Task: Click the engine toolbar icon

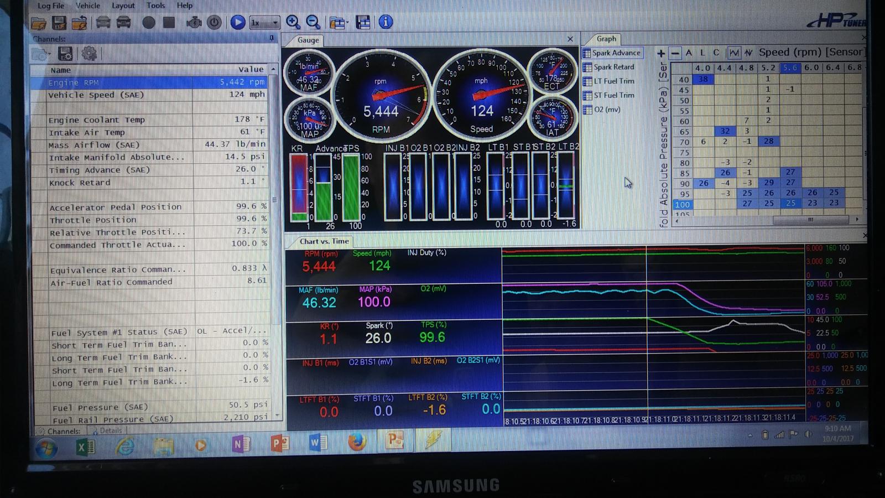Action: click(x=194, y=23)
